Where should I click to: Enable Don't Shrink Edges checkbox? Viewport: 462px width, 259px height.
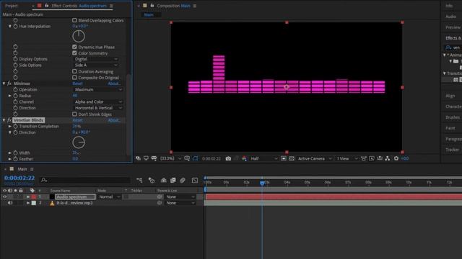(x=74, y=114)
